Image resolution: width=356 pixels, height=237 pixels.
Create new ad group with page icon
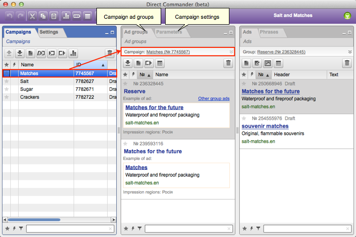pyautogui.click(x=138, y=63)
